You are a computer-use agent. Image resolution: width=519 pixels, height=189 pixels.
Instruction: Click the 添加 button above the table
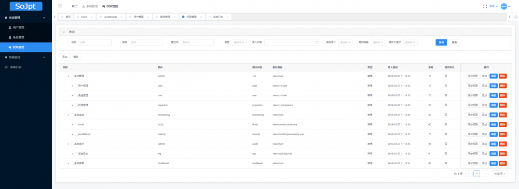pos(64,57)
